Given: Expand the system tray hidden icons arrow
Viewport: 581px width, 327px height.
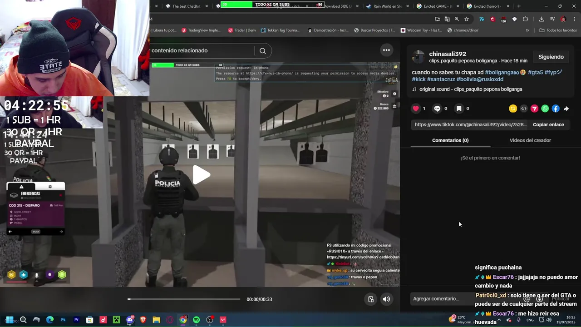Looking at the screenshot, I should click(x=499, y=320).
